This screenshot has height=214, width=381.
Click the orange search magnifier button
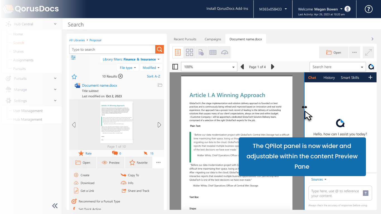[x=160, y=49]
